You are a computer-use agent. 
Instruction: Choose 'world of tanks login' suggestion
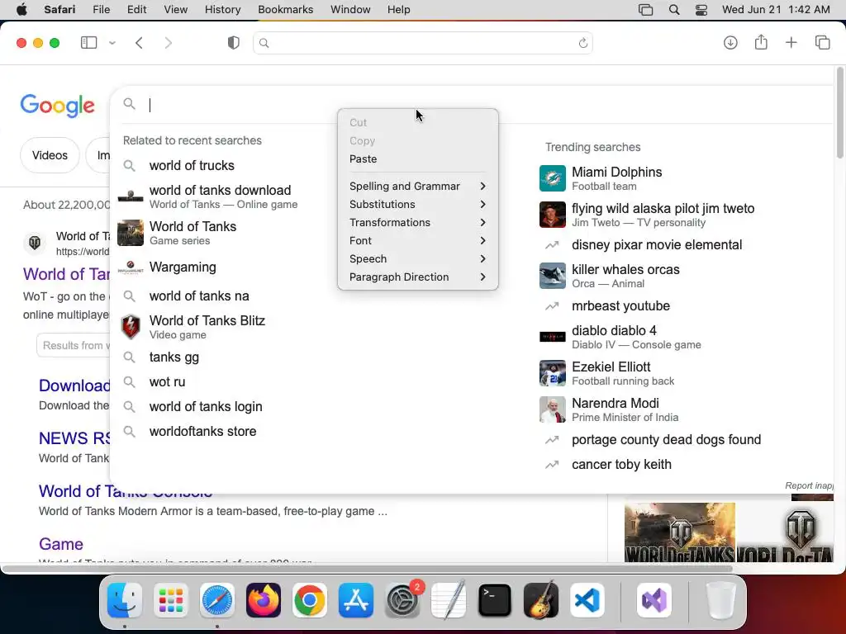(206, 406)
